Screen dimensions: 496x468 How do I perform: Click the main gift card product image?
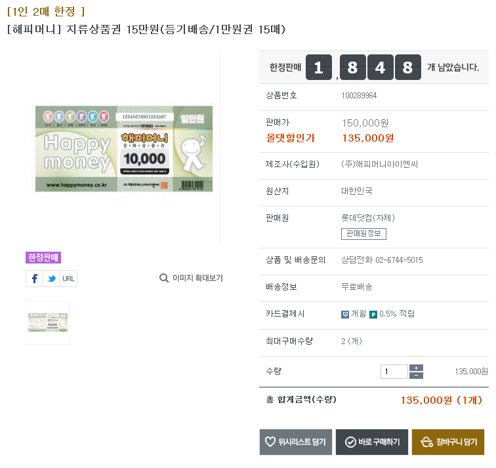124,149
